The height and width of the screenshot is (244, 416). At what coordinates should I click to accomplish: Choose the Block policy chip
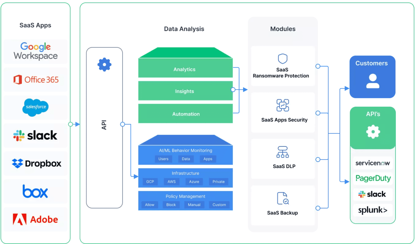tap(171, 205)
